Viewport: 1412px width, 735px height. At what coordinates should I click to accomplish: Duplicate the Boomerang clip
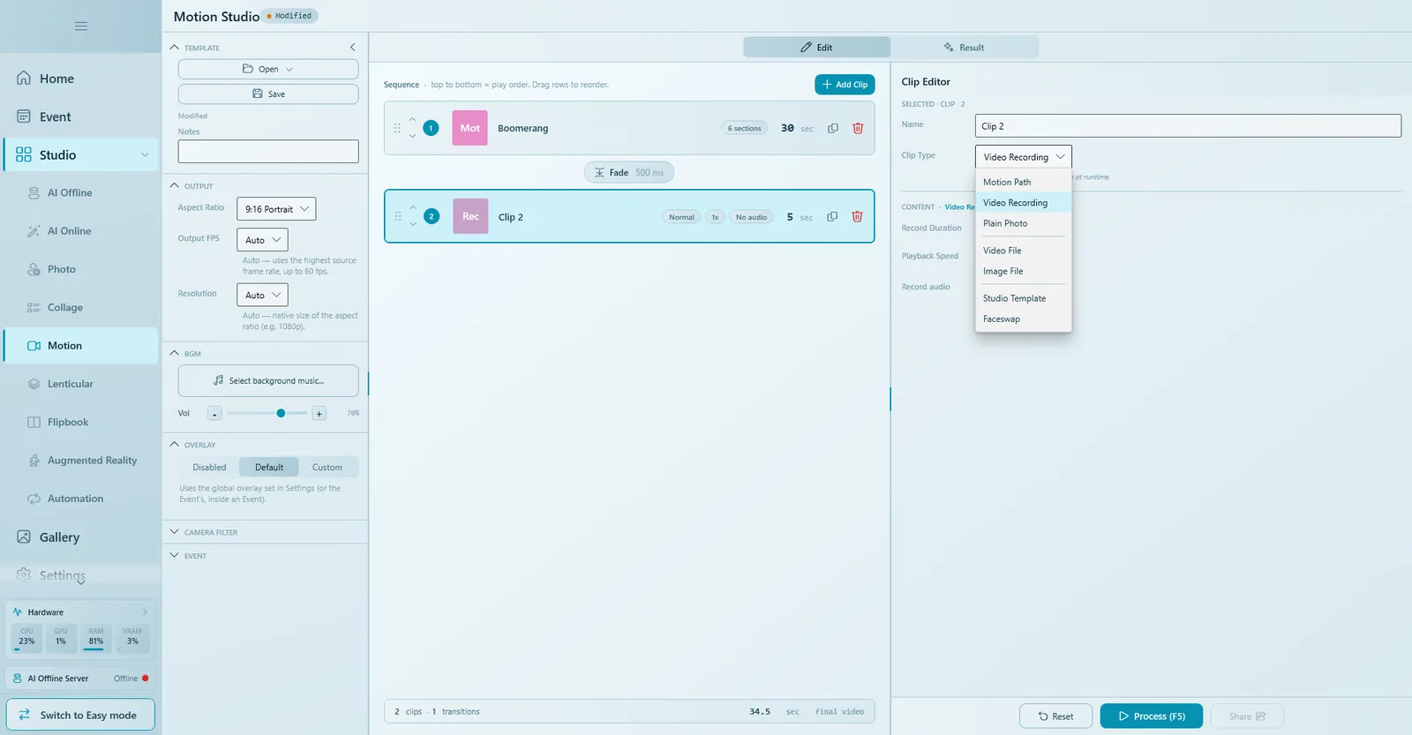click(x=832, y=128)
